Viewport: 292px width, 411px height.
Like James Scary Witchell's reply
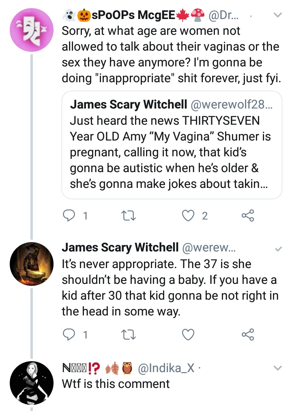click(188, 334)
